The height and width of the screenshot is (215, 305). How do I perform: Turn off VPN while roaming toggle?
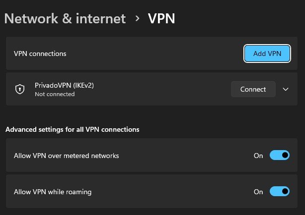[x=279, y=191]
